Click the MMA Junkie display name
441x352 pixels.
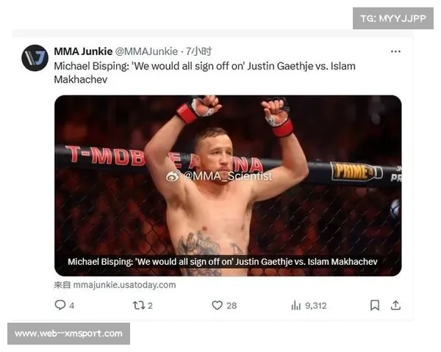(83, 51)
